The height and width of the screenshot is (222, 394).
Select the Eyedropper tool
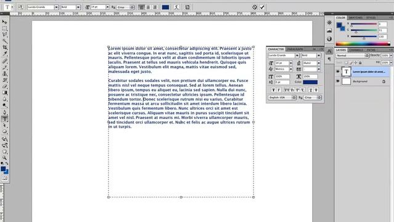4,54
